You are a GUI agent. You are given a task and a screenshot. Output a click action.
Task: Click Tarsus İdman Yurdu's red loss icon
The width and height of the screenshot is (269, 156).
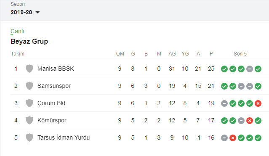point(233,138)
